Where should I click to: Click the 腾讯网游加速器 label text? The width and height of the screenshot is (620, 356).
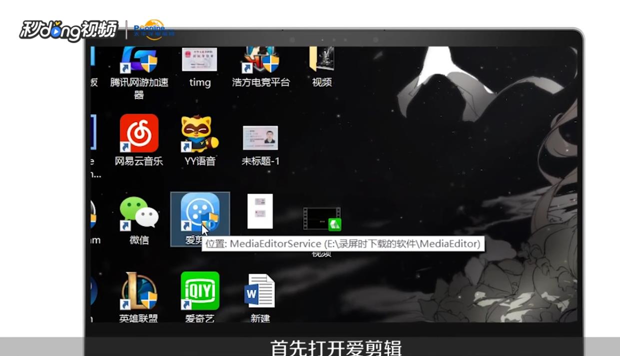click(x=139, y=88)
